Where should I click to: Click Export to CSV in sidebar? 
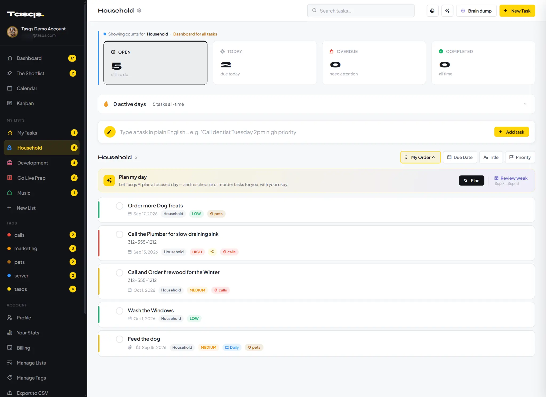42,393
